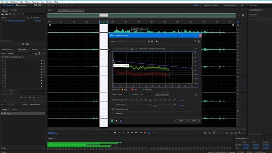Click loop playback icon in Files panel
The width and height of the screenshot is (272, 153).
coord(23,44)
